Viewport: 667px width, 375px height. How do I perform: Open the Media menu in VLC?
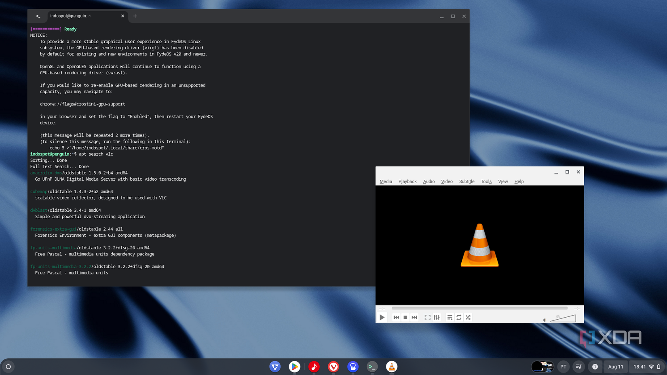pos(385,181)
